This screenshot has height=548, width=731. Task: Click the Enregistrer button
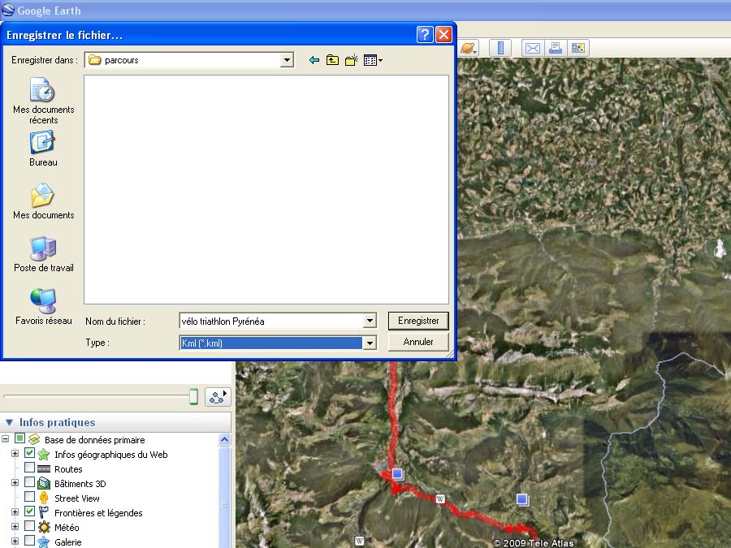click(418, 321)
